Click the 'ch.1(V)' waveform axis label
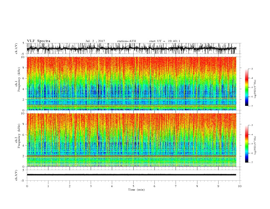Screen dimensions: 270x209 (16, 48)
